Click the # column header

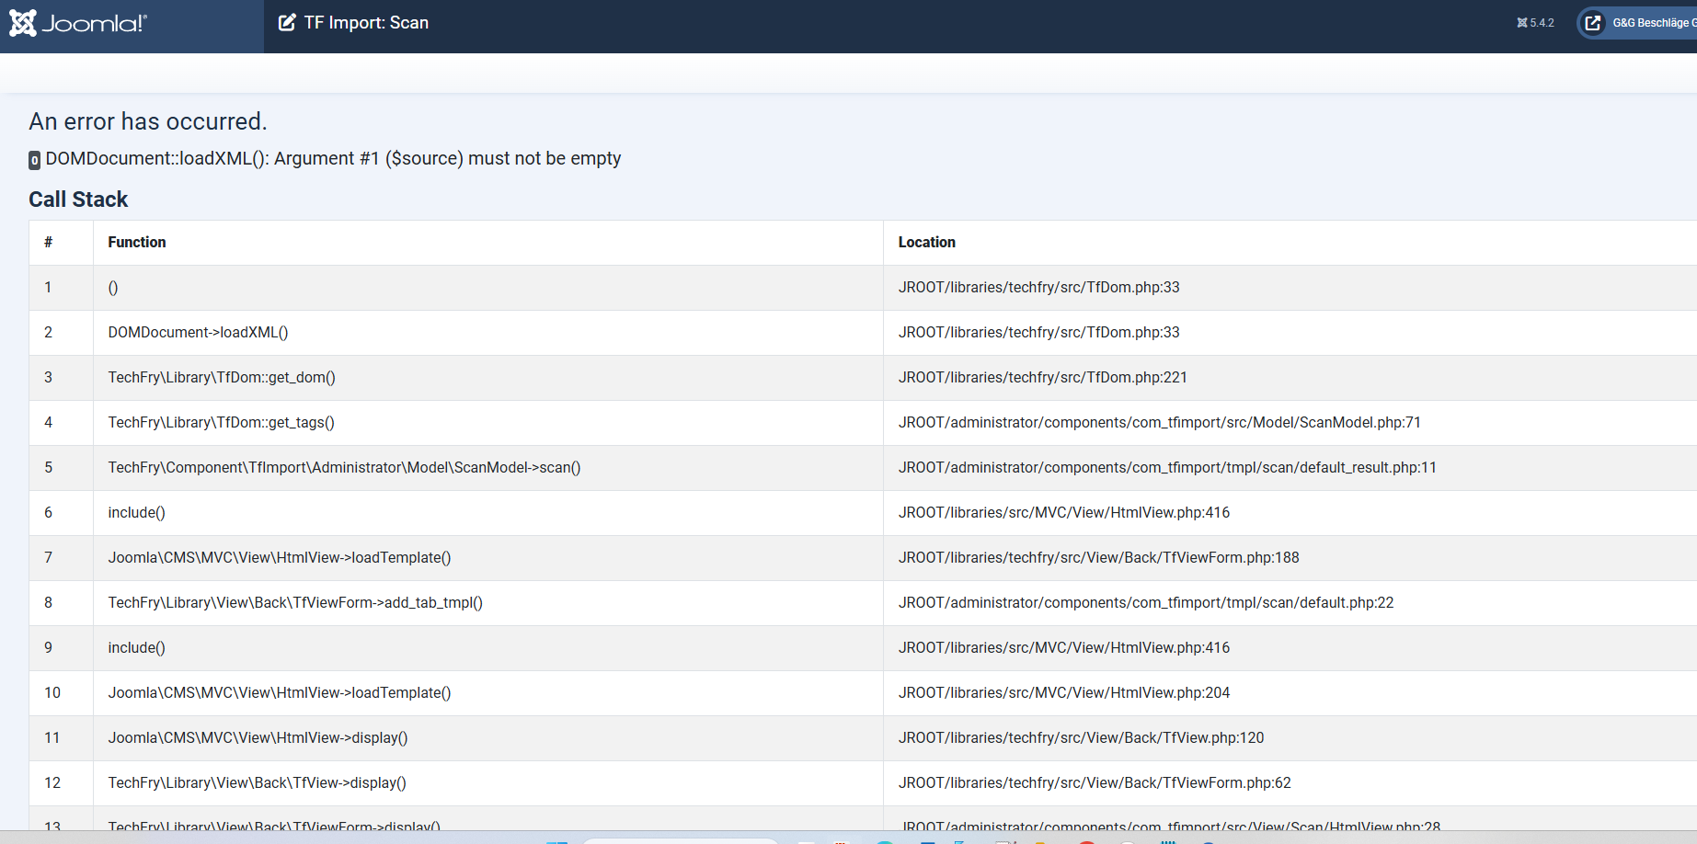[48, 242]
